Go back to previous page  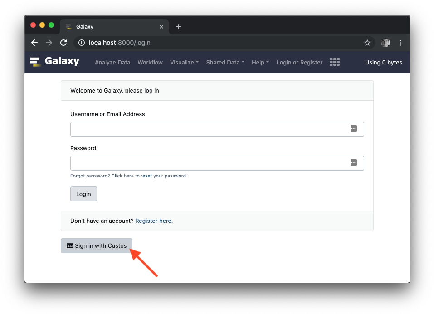coord(34,43)
